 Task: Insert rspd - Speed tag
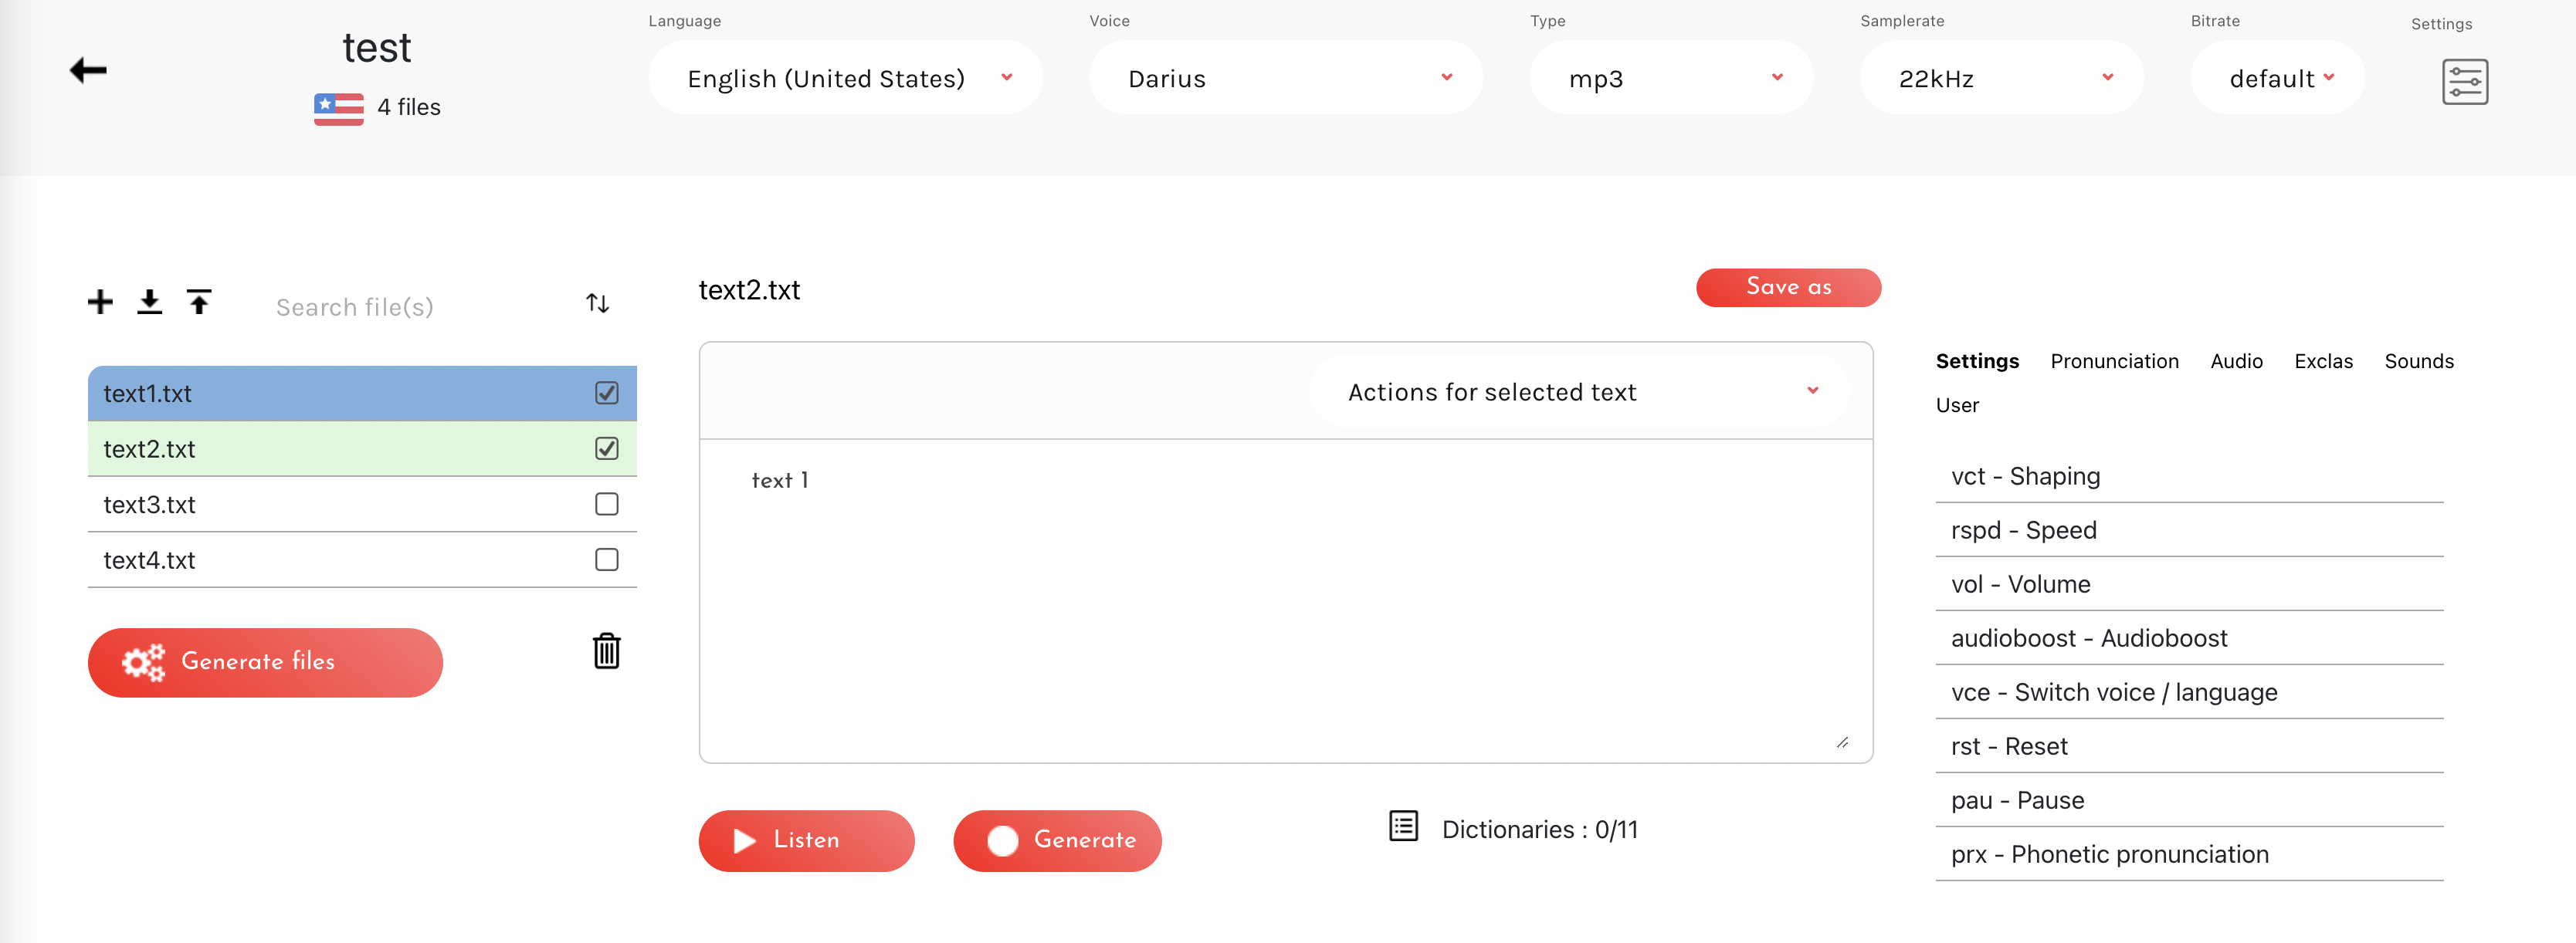coord(2189,530)
